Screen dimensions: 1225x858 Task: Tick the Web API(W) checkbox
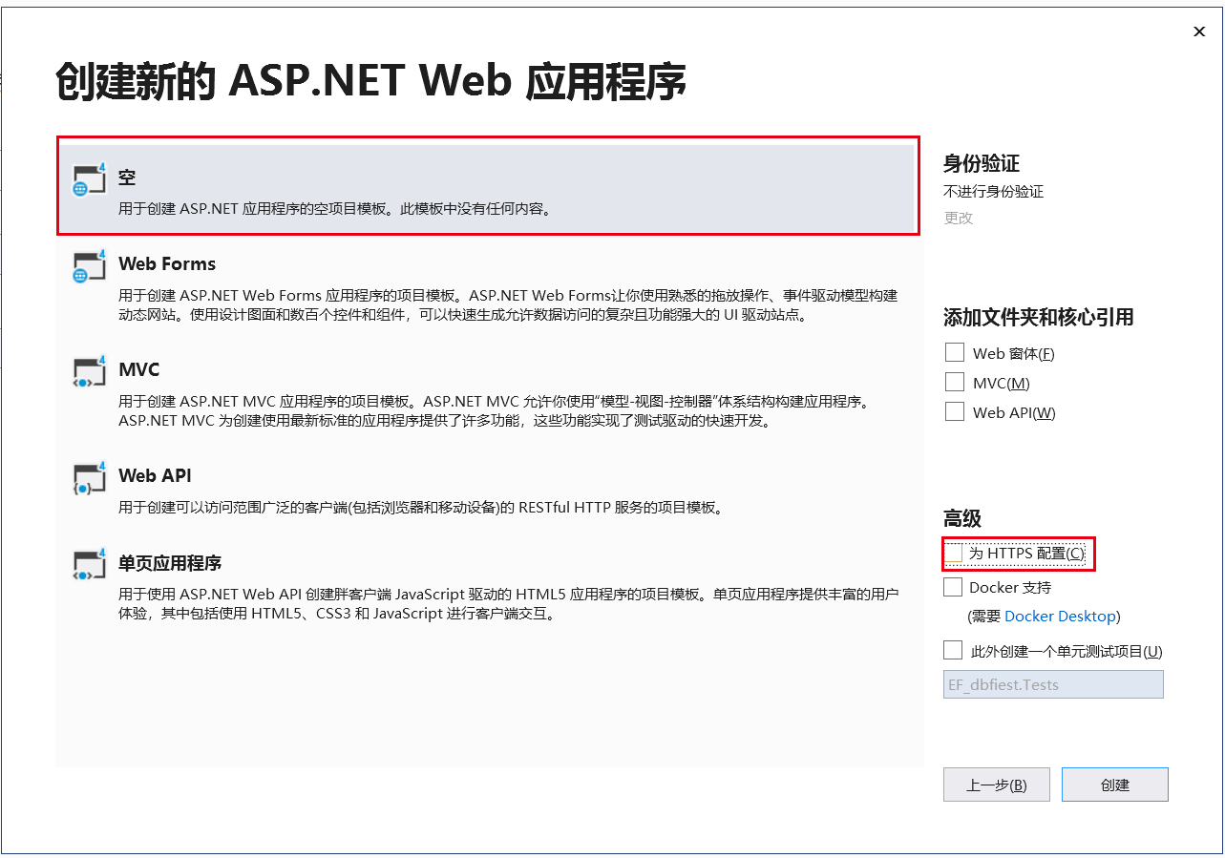(954, 411)
